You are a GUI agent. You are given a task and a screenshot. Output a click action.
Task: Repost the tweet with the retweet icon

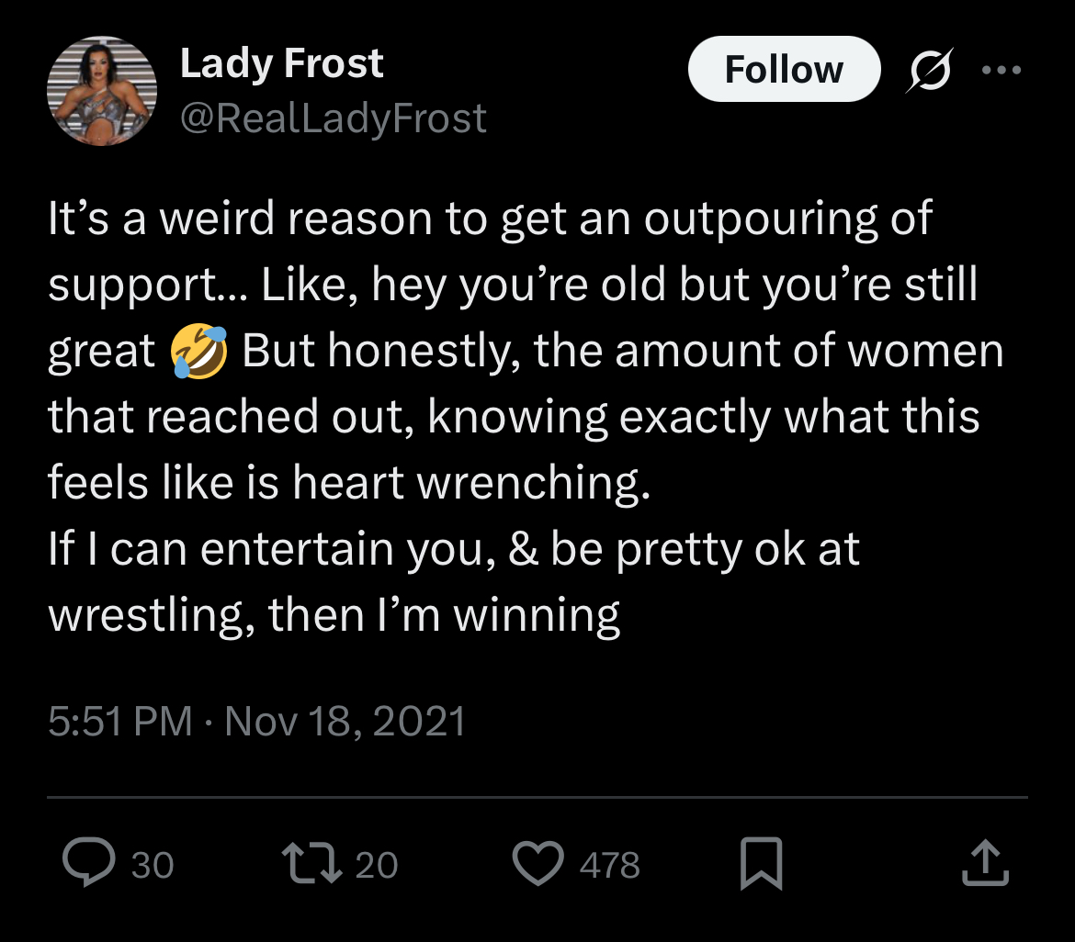(x=311, y=865)
